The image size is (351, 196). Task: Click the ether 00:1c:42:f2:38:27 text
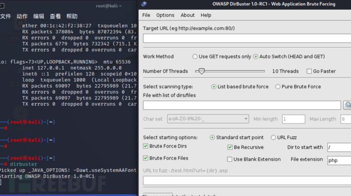(x=56, y=26)
